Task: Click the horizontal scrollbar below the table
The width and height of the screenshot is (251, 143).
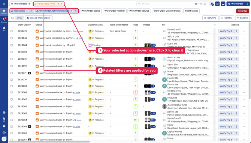Action: [x=49, y=142]
